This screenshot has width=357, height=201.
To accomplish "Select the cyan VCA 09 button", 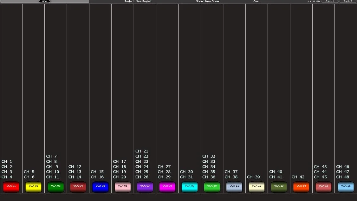I will [189, 187].
